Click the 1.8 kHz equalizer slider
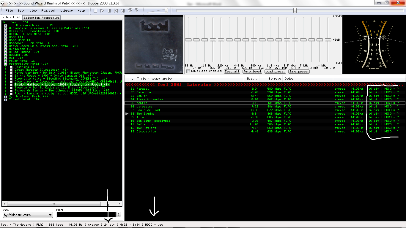 pos(270,40)
